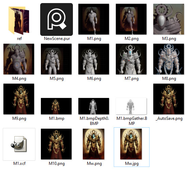Click the 'M6.png' file name
This screenshot has width=187, height=171.
(x=94, y=79)
